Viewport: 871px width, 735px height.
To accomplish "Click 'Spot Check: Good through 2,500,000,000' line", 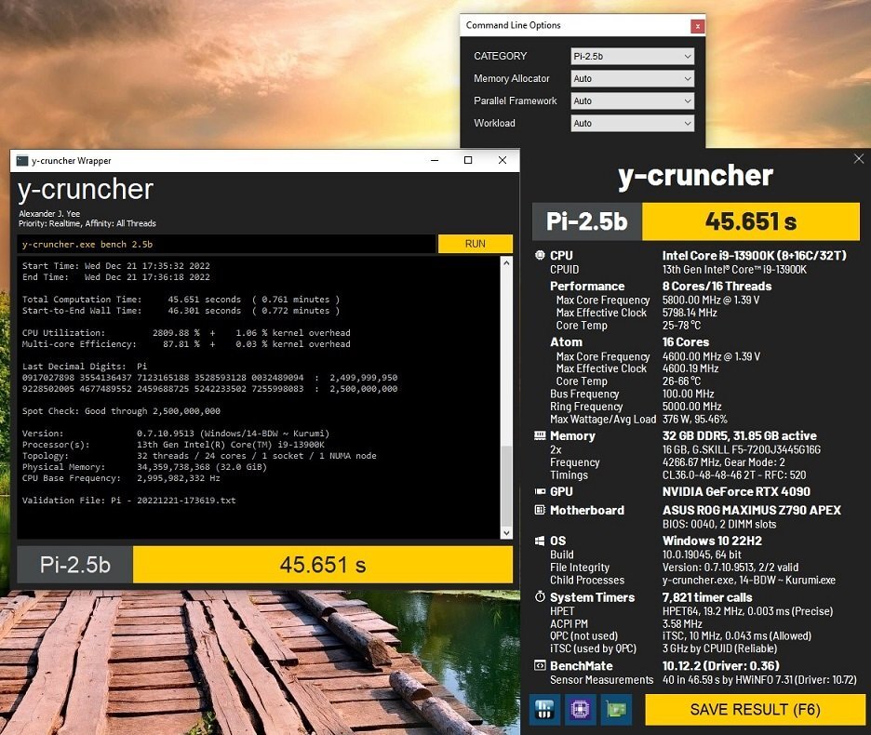I will click(x=121, y=411).
